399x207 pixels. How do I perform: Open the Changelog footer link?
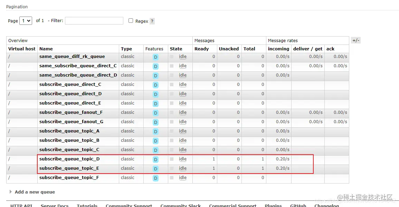tap(326, 205)
